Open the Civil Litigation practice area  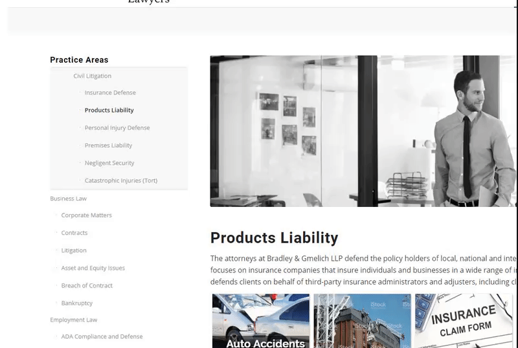tap(92, 76)
